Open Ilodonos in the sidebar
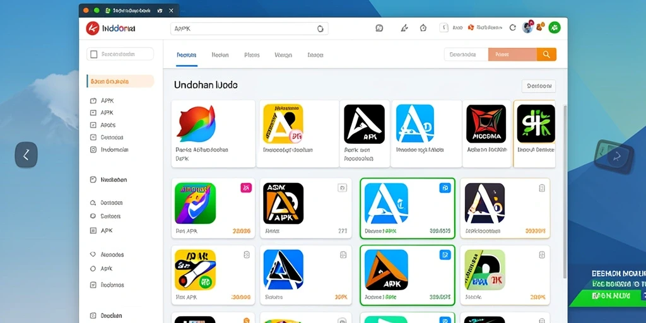Viewport: 646px width, 323px height. coord(112,285)
